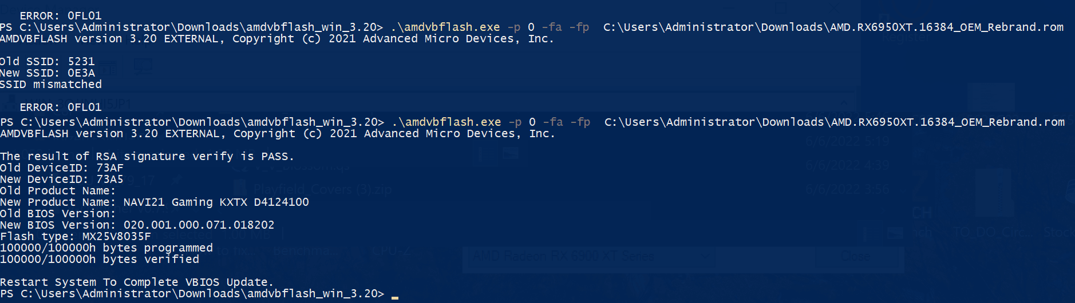Click the second ERROR: 0FL01 line
The width and height of the screenshot is (1075, 303).
(x=61, y=107)
